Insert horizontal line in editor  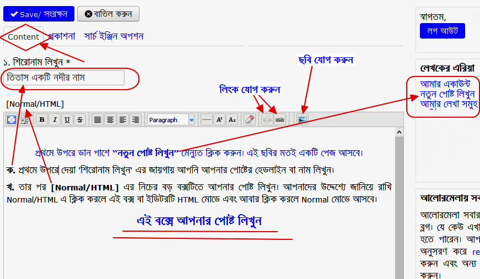tap(206, 119)
